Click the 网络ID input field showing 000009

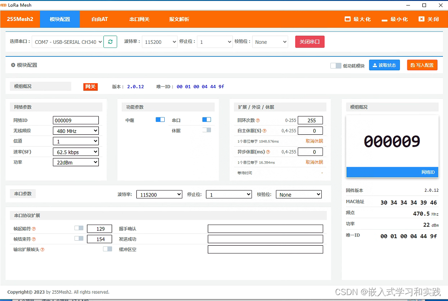coord(76,120)
